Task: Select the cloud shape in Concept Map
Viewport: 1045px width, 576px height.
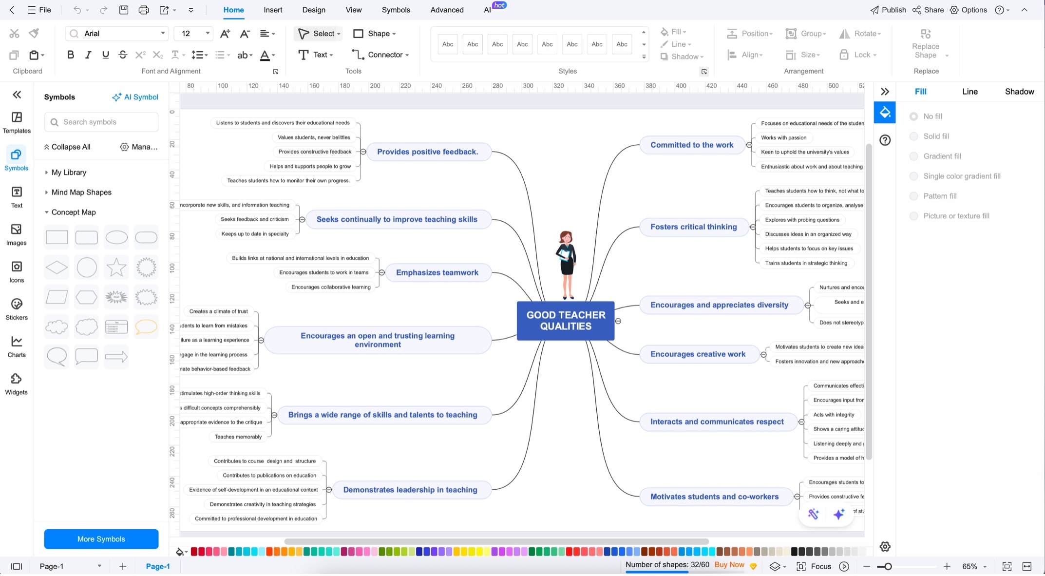Action: click(57, 326)
